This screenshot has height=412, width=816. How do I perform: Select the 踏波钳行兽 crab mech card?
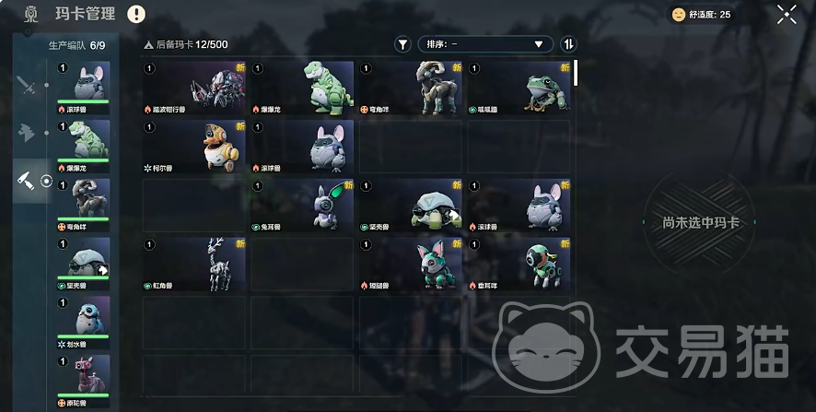coord(193,88)
